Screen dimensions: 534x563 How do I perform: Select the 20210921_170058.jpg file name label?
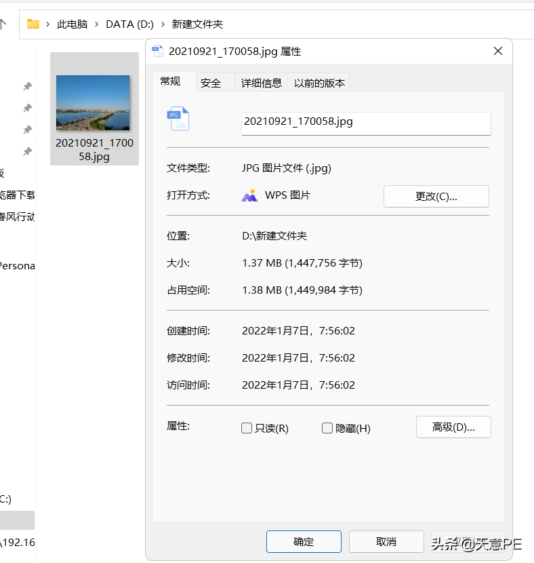point(94,150)
